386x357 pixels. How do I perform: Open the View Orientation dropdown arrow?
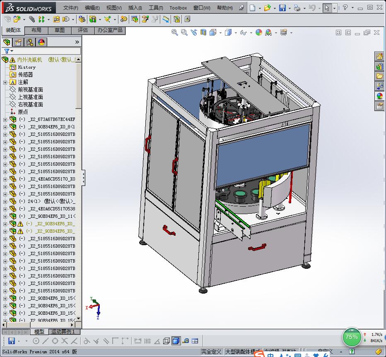220,32
